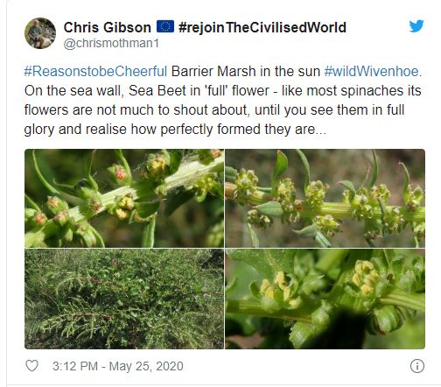View bottom-right yellow anthers close-up photo
This screenshot has height=387, width=441.
(325, 299)
